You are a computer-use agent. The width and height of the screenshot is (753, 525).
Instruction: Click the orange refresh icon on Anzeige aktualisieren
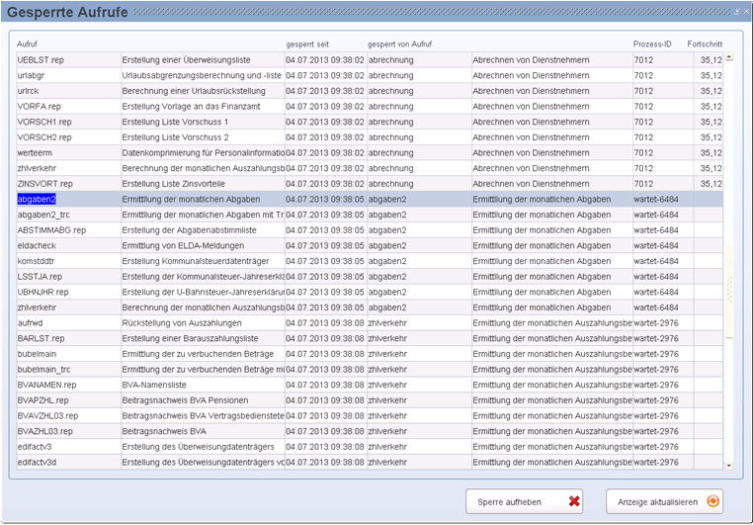click(713, 501)
